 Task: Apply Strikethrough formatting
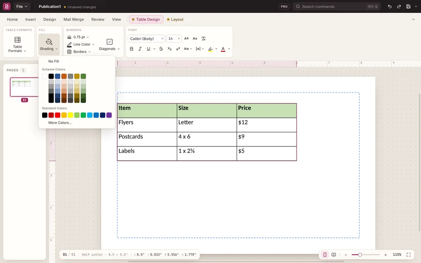click(x=161, y=49)
